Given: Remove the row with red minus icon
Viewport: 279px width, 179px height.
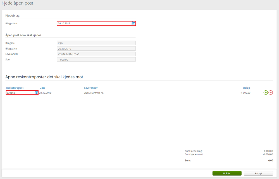Looking at the screenshot, I should click(x=271, y=93).
